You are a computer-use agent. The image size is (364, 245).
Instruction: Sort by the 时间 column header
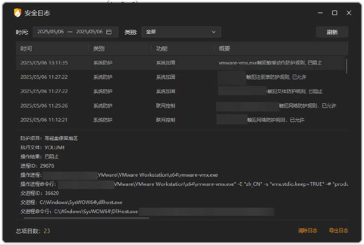pyautogui.click(x=26, y=49)
